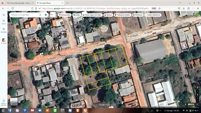The image size is (201, 113).
Task: Select the Museus category chip
Action: 108,15
